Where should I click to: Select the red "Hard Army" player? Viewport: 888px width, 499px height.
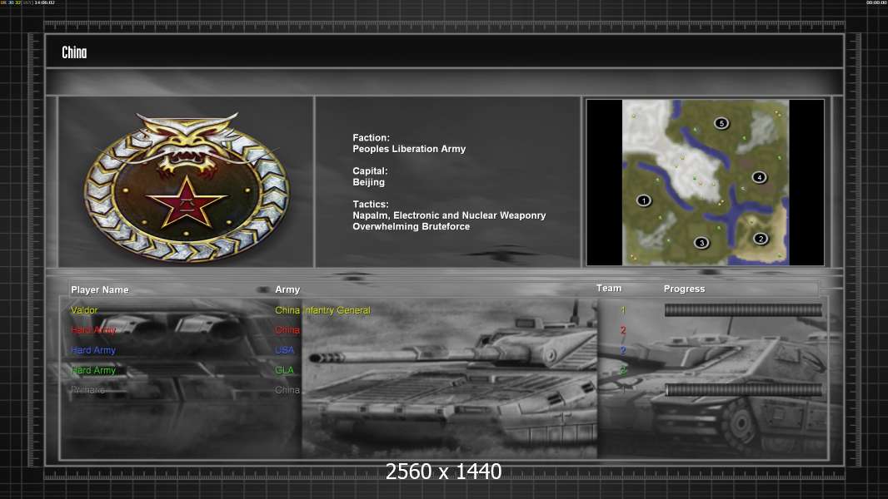93,330
